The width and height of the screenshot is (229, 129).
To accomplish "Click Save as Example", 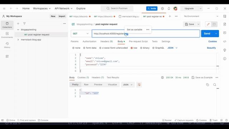I will pyautogui.click(x=202, y=77).
